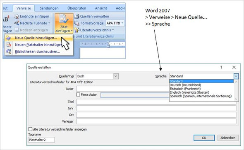Toggle the Firma Autor checkbox
This screenshot has width=244, height=150.
coord(78,94)
